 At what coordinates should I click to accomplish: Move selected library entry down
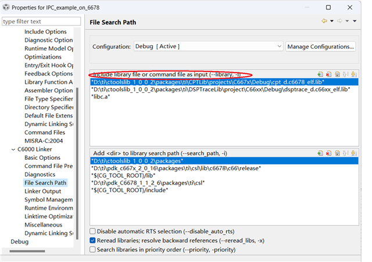pos(353,75)
